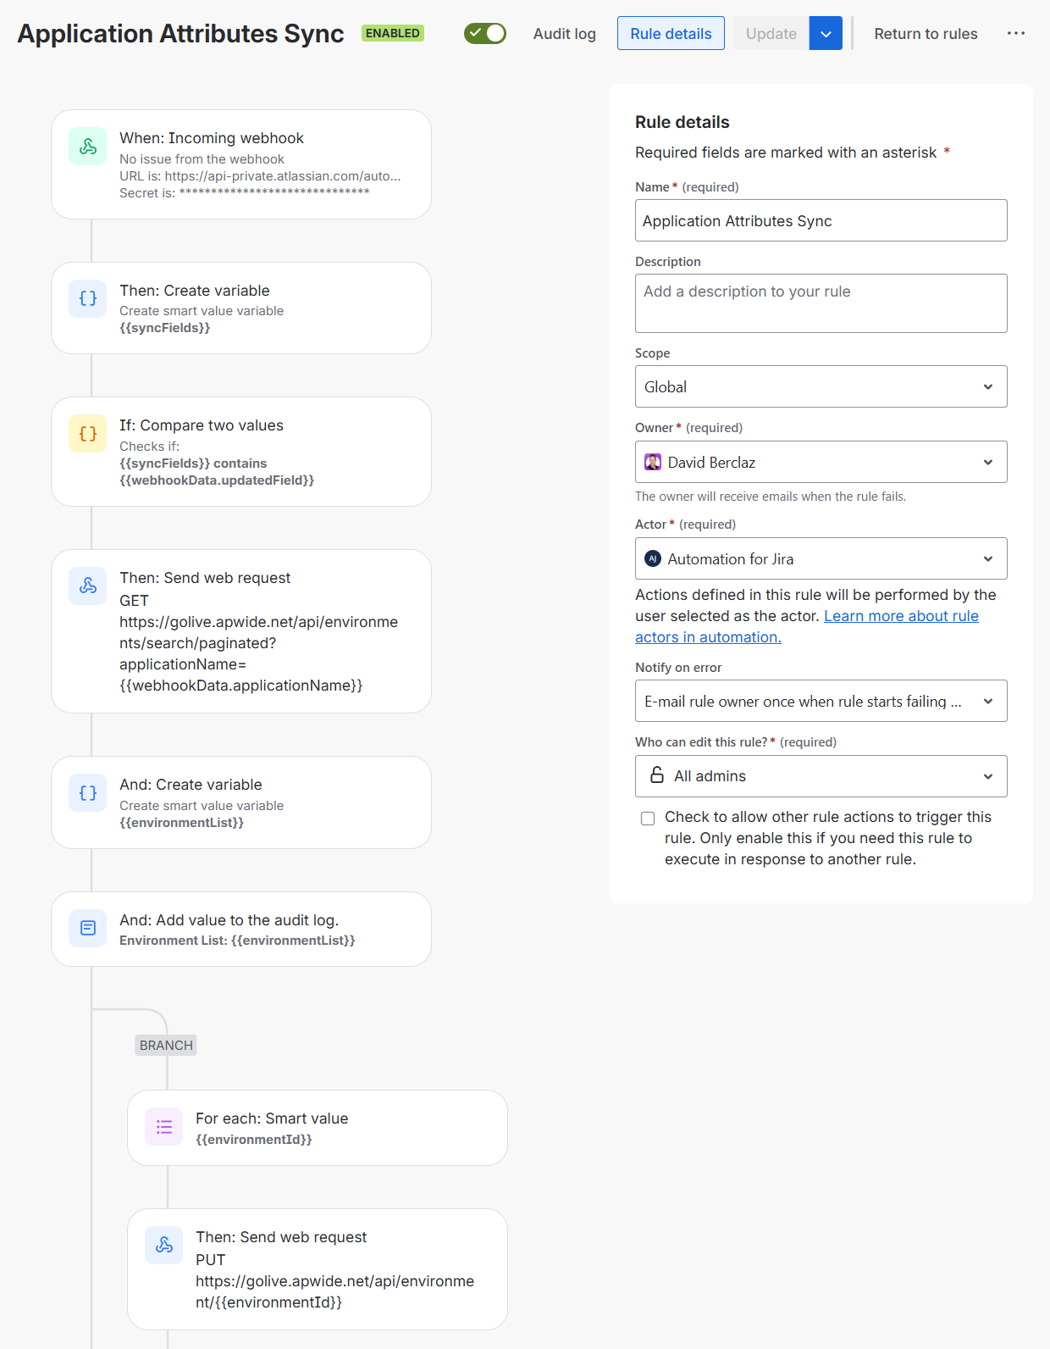The height and width of the screenshot is (1349, 1050).
Task: Expand the Actor dropdown Automation for Jira
Action: (x=821, y=559)
